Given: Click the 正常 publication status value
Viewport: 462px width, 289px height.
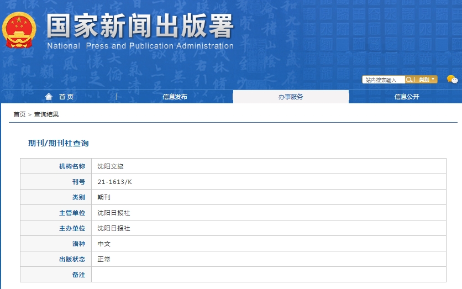Looking at the screenshot, I should [x=104, y=259].
